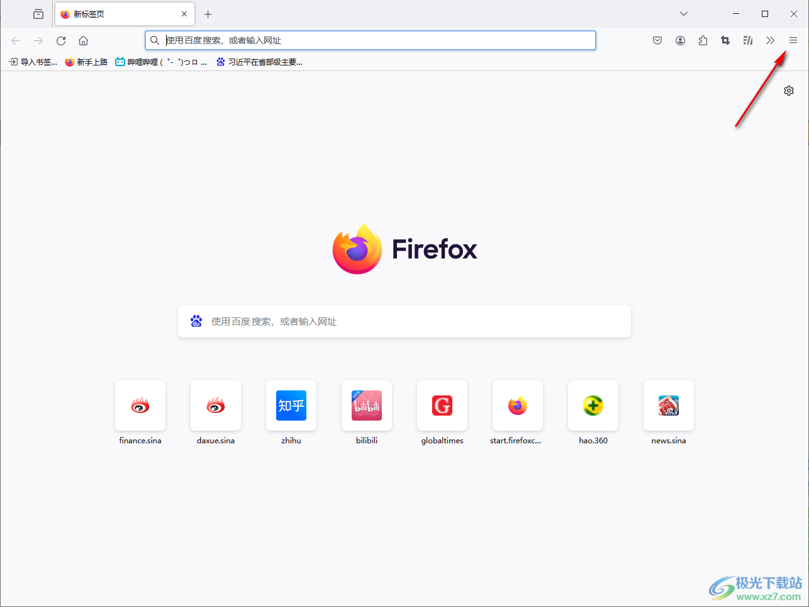809x607 pixels.
Task: Close the 新标签页 tab
Action: pos(184,14)
